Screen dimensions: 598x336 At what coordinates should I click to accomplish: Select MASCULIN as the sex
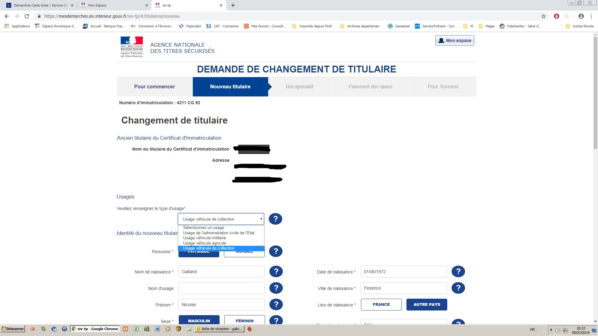[199, 320]
